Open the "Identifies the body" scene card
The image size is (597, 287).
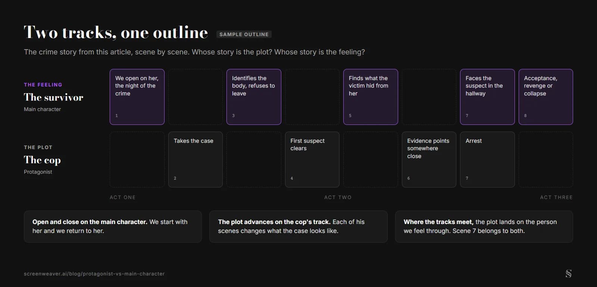(254, 97)
